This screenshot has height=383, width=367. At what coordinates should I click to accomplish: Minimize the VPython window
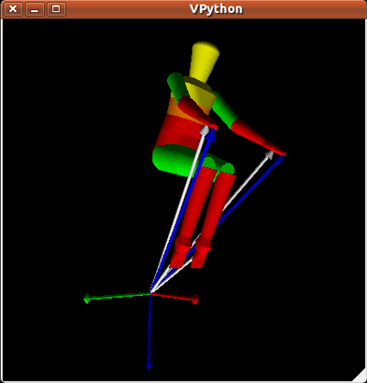pyautogui.click(x=35, y=9)
